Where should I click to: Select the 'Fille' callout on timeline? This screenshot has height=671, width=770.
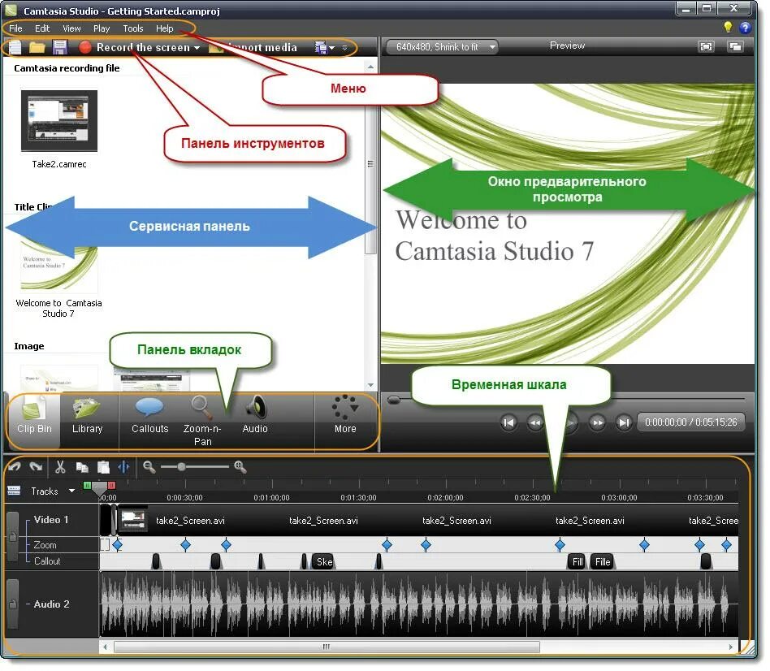(x=603, y=562)
